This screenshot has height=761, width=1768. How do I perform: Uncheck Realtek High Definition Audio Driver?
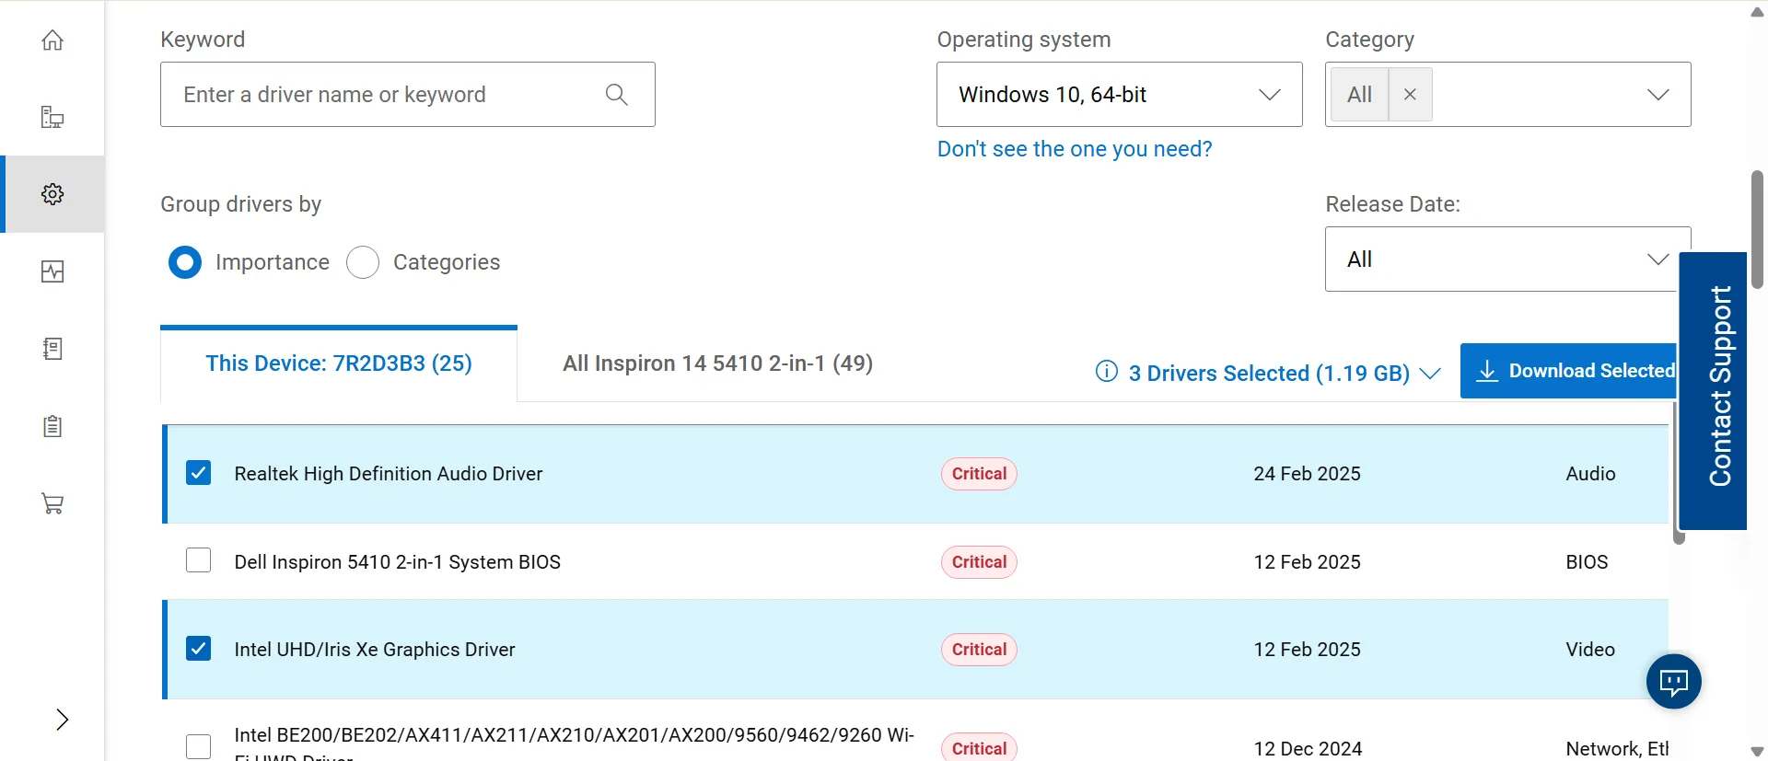coord(198,473)
